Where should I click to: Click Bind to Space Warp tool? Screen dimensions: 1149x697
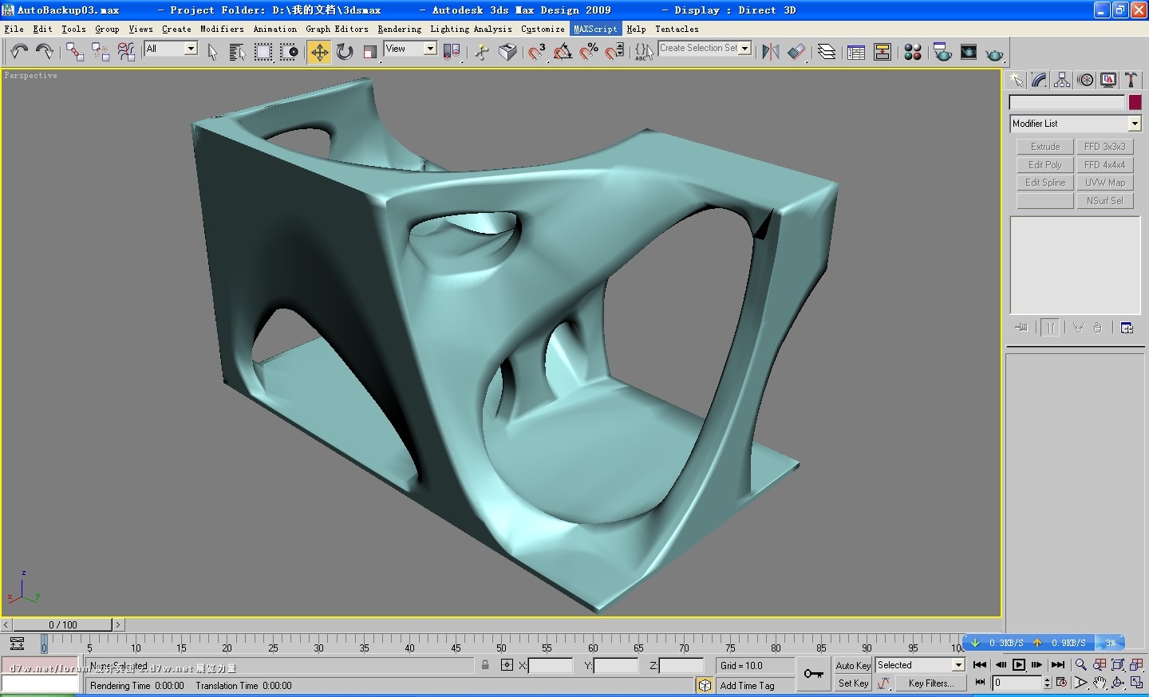(x=126, y=52)
